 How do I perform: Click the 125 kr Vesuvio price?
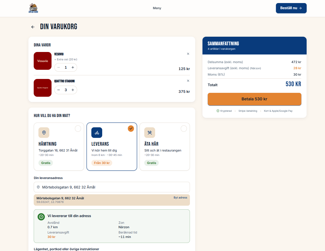click(184, 69)
